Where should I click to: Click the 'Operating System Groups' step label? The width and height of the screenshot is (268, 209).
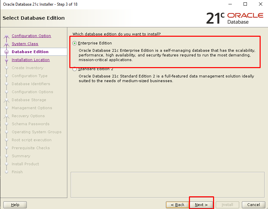37,132
